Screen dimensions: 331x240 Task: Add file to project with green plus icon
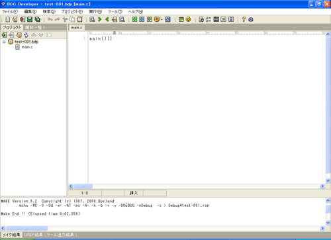[4, 35]
